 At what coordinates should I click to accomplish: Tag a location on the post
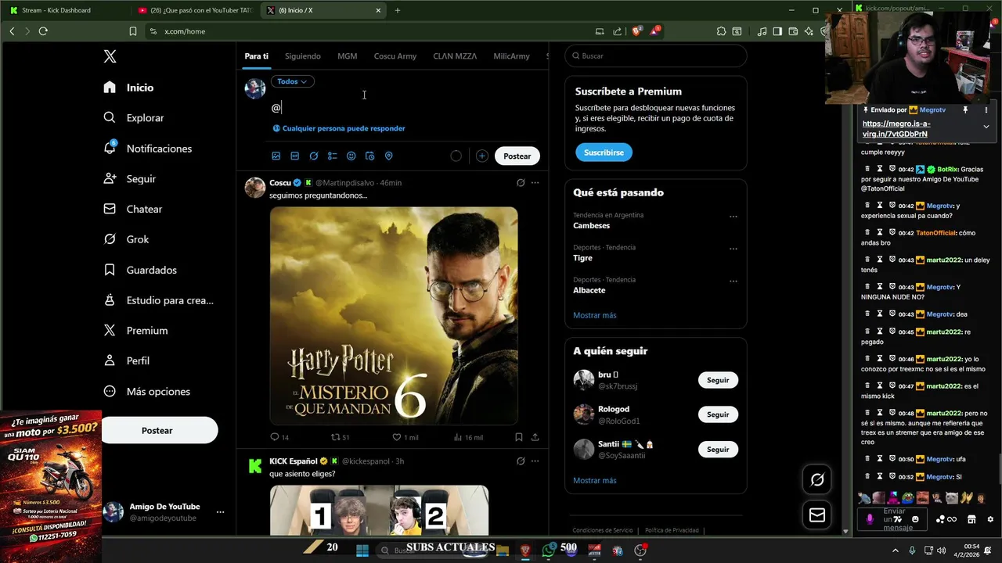(x=389, y=156)
